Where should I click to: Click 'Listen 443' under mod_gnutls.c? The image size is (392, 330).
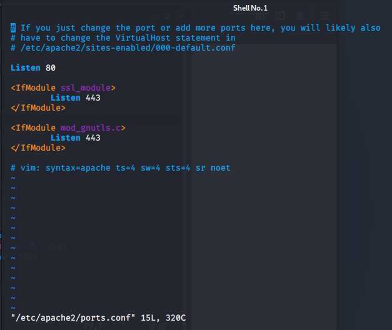pyautogui.click(x=76, y=137)
